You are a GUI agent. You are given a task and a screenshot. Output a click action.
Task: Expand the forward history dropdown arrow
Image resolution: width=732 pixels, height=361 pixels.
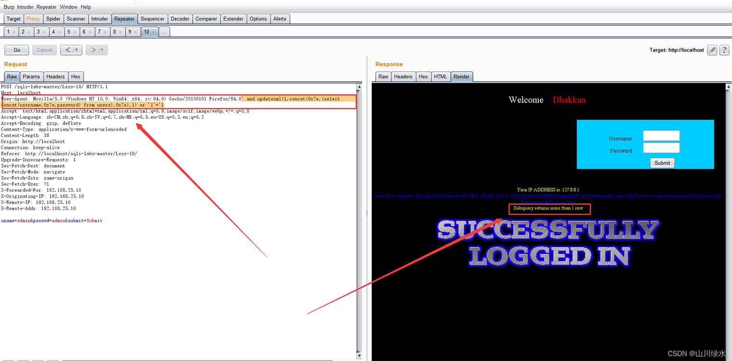pos(103,50)
